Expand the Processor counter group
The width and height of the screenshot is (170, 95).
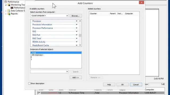click(x=76, y=21)
